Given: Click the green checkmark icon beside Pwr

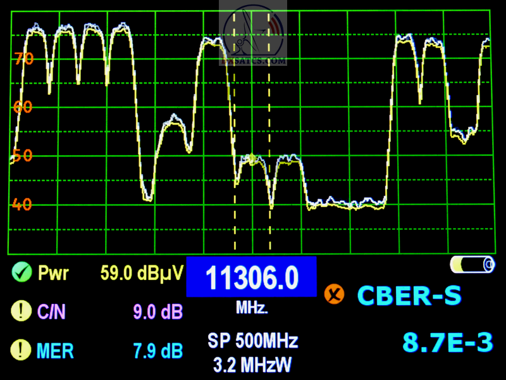Looking at the screenshot, I should (x=22, y=273).
